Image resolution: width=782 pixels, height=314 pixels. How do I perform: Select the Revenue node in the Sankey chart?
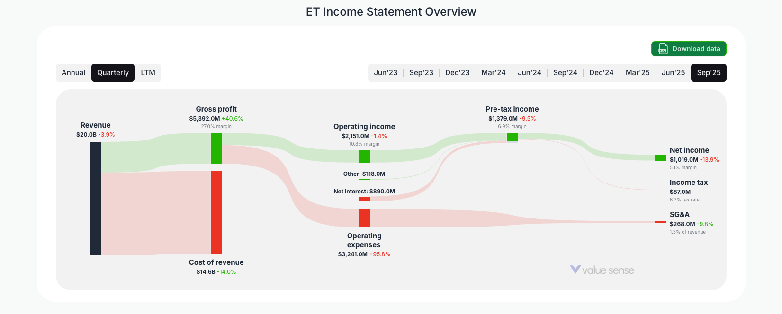point(94,199)
